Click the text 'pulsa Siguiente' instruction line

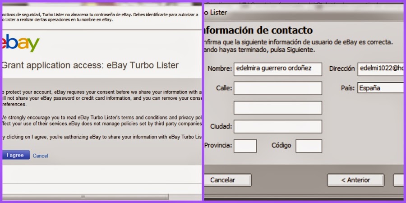[260, 50]
